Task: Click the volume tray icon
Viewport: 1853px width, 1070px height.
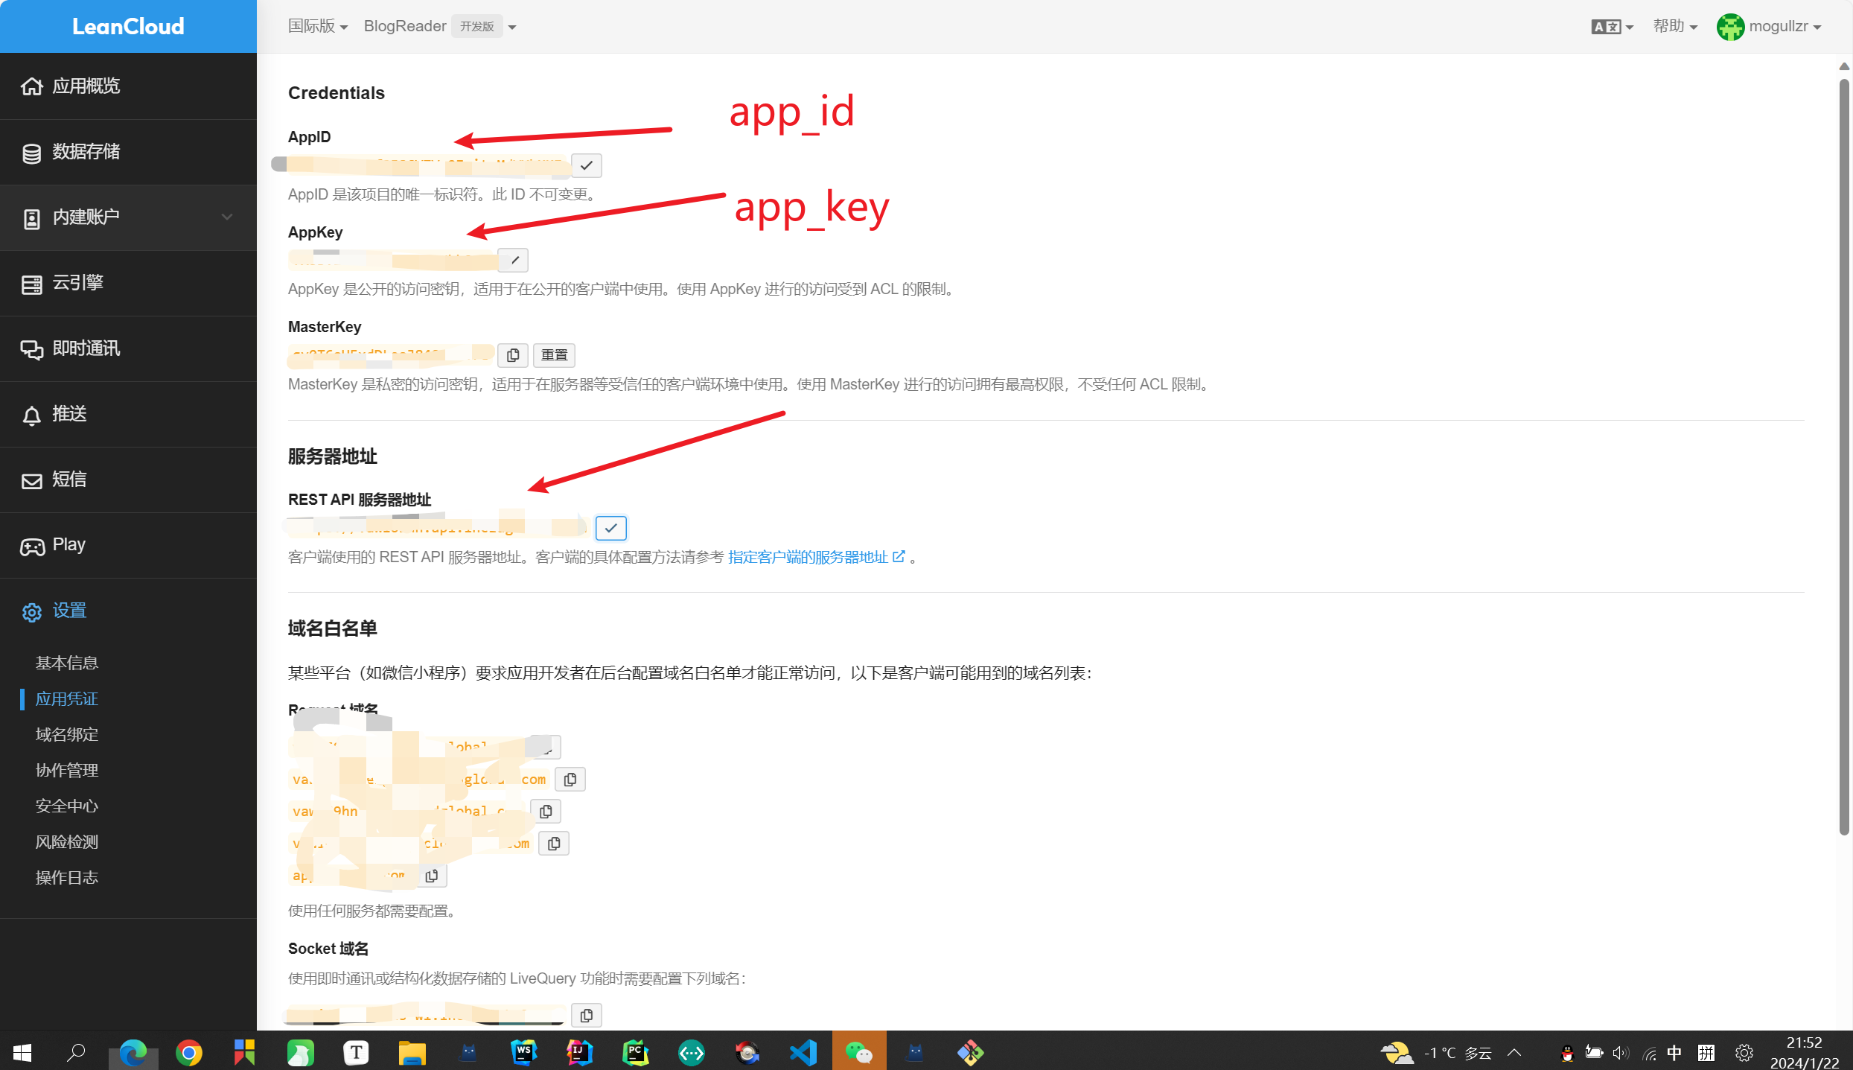Action: [1620, 1052]
